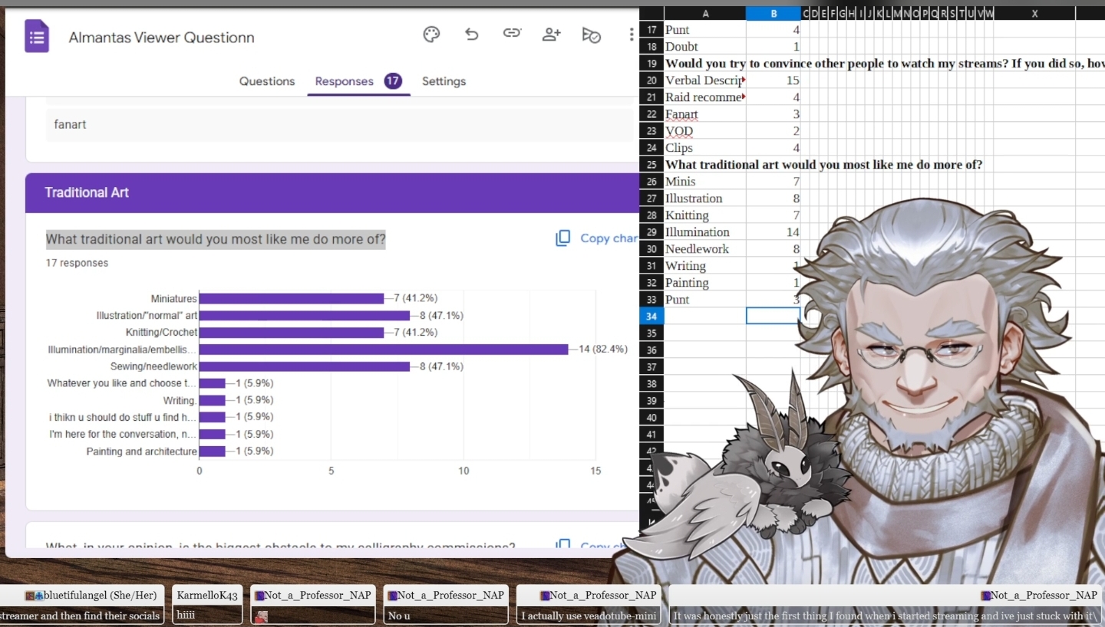
Task: Select column A header in the spreadsheet
Action: point(705,13)
